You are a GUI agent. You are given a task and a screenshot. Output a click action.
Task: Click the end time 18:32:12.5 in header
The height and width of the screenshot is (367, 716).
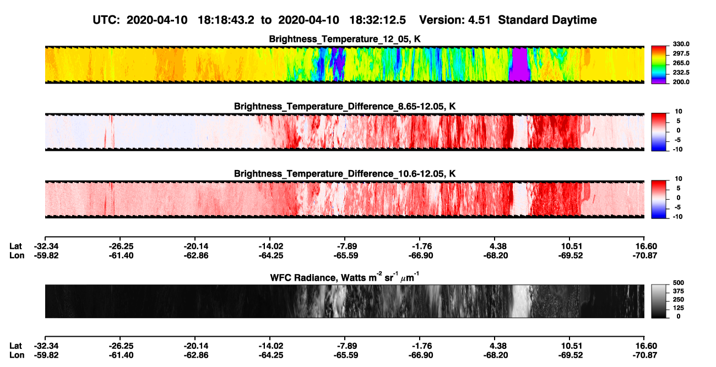click(x=378, y=20)
